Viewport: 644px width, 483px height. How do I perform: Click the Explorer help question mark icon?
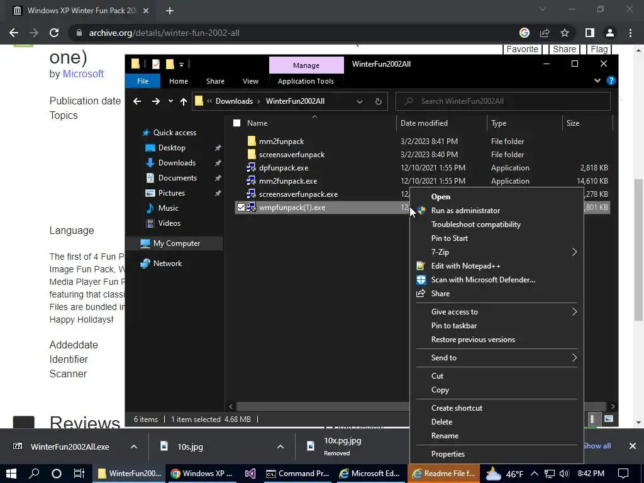pos(611,81)
